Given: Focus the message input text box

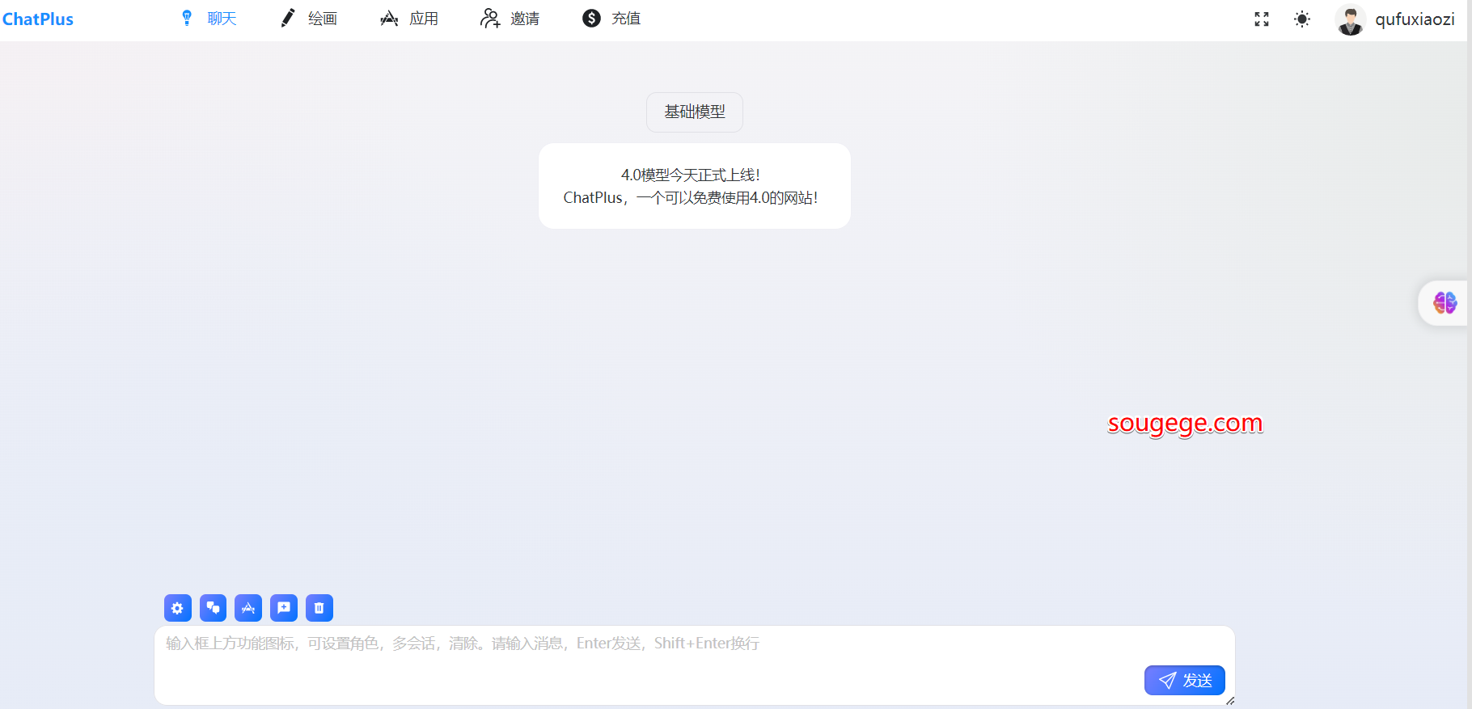Looking at the screenshot, I should (647, 655).
